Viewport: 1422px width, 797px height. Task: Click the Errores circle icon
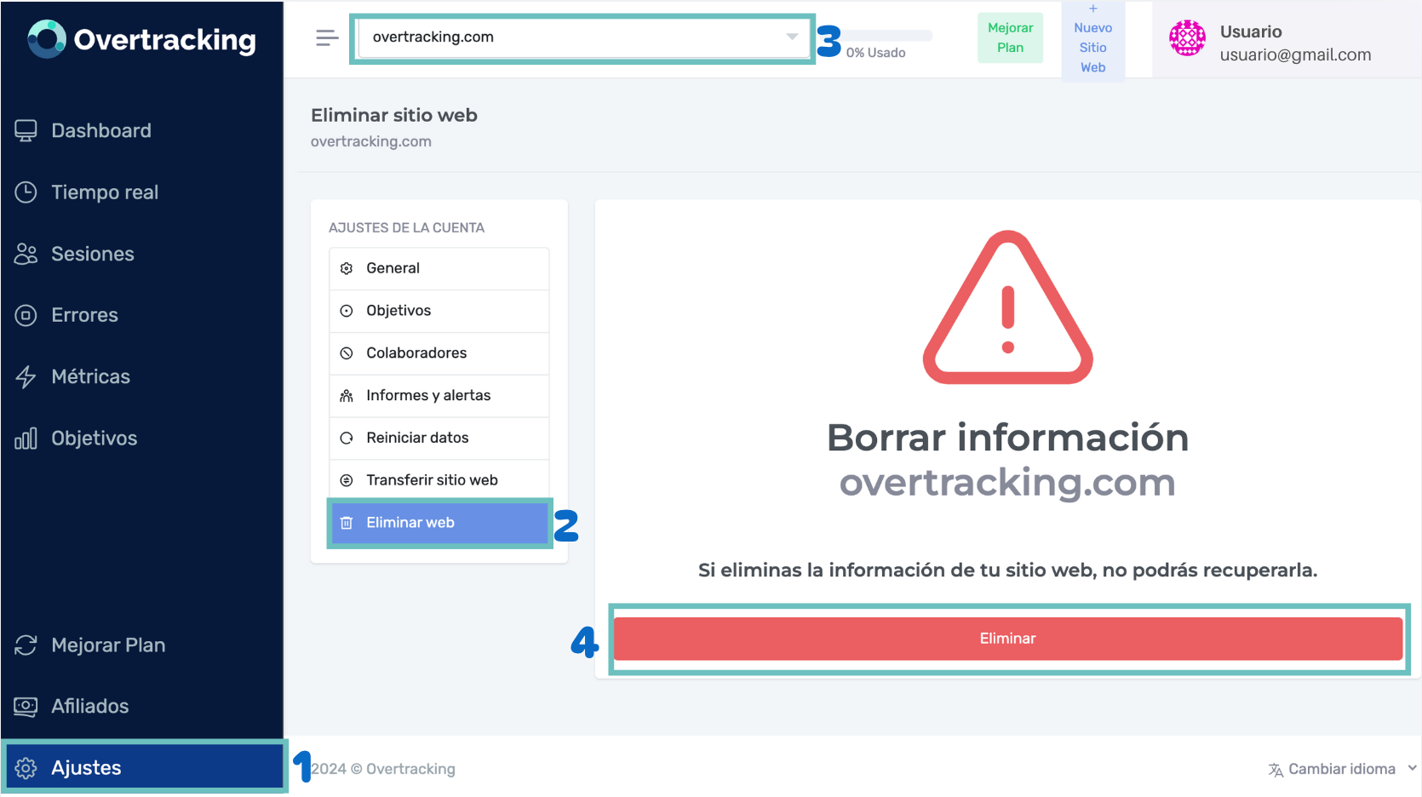[x=26, y=315]
